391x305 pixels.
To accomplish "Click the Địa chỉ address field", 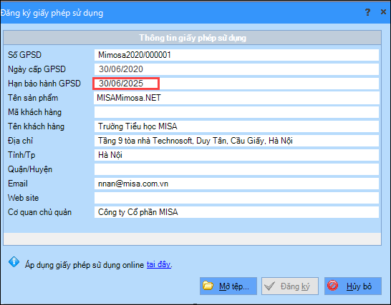I will 236,141.
